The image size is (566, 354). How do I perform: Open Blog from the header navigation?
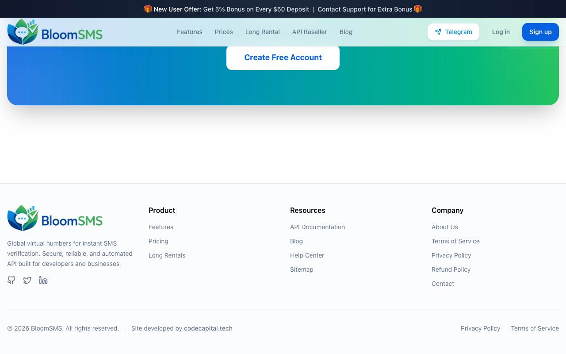(346, 32)
